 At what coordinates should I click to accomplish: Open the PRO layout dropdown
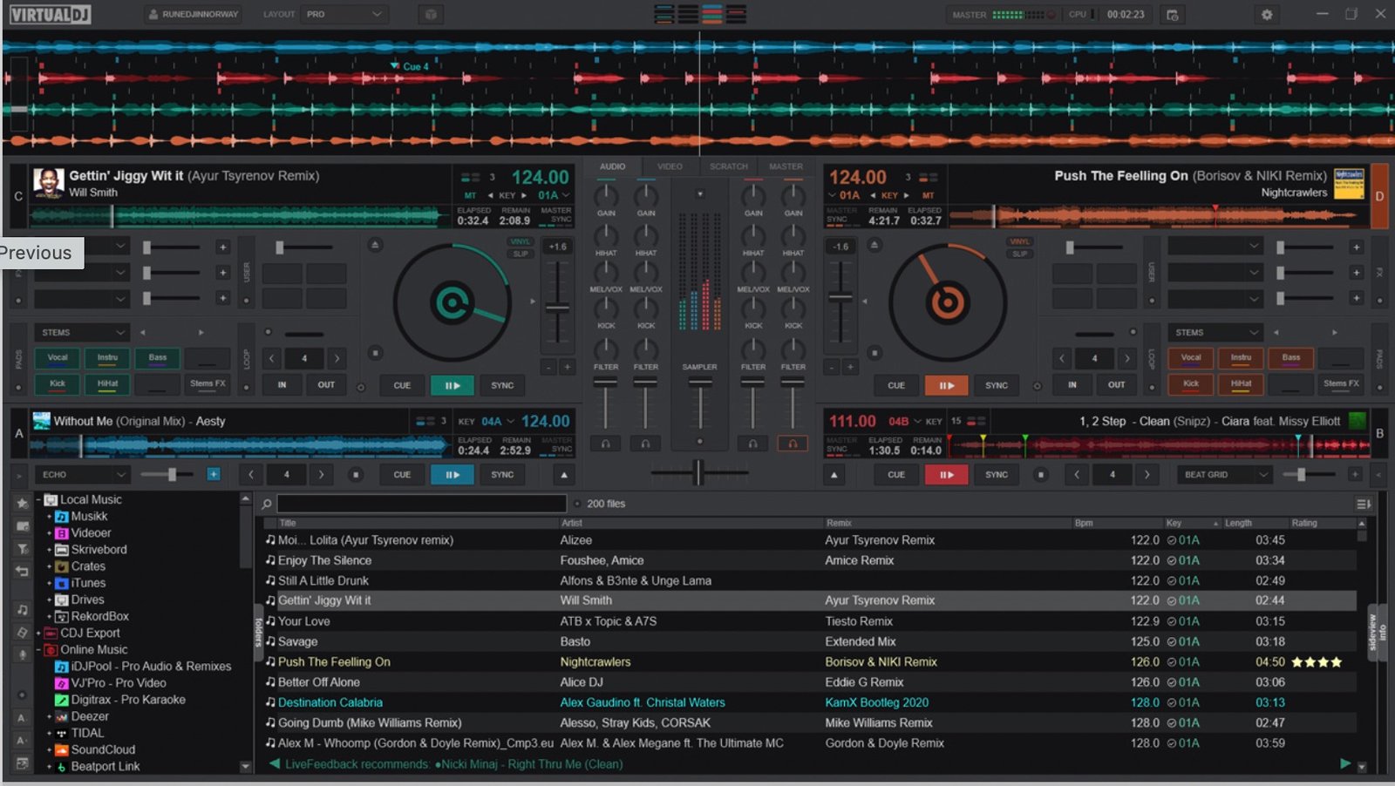coord(344,14)
